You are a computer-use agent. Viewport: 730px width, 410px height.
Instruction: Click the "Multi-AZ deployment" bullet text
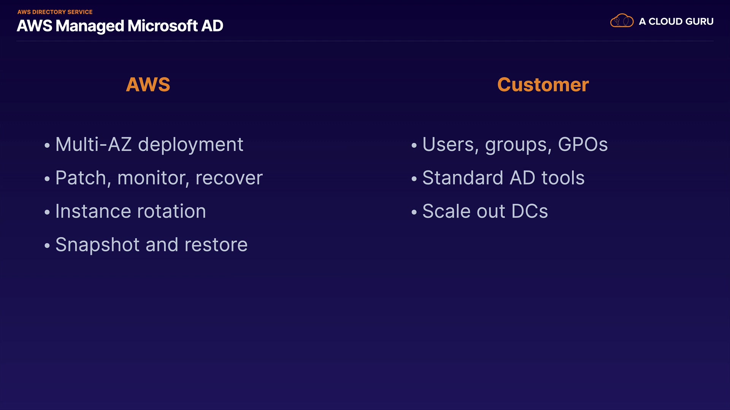coord(149,145)
